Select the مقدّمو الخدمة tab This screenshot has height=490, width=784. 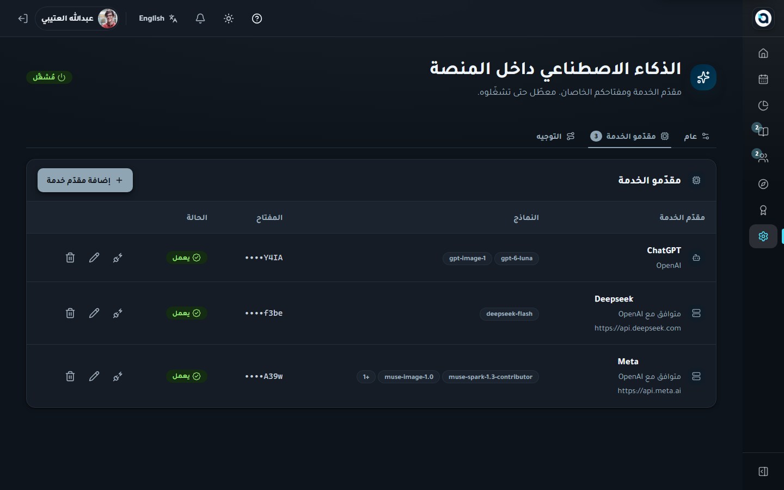click(x=629, y=136)
